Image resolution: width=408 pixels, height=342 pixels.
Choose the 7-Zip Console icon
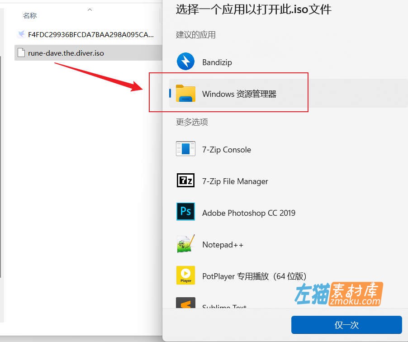185,149
